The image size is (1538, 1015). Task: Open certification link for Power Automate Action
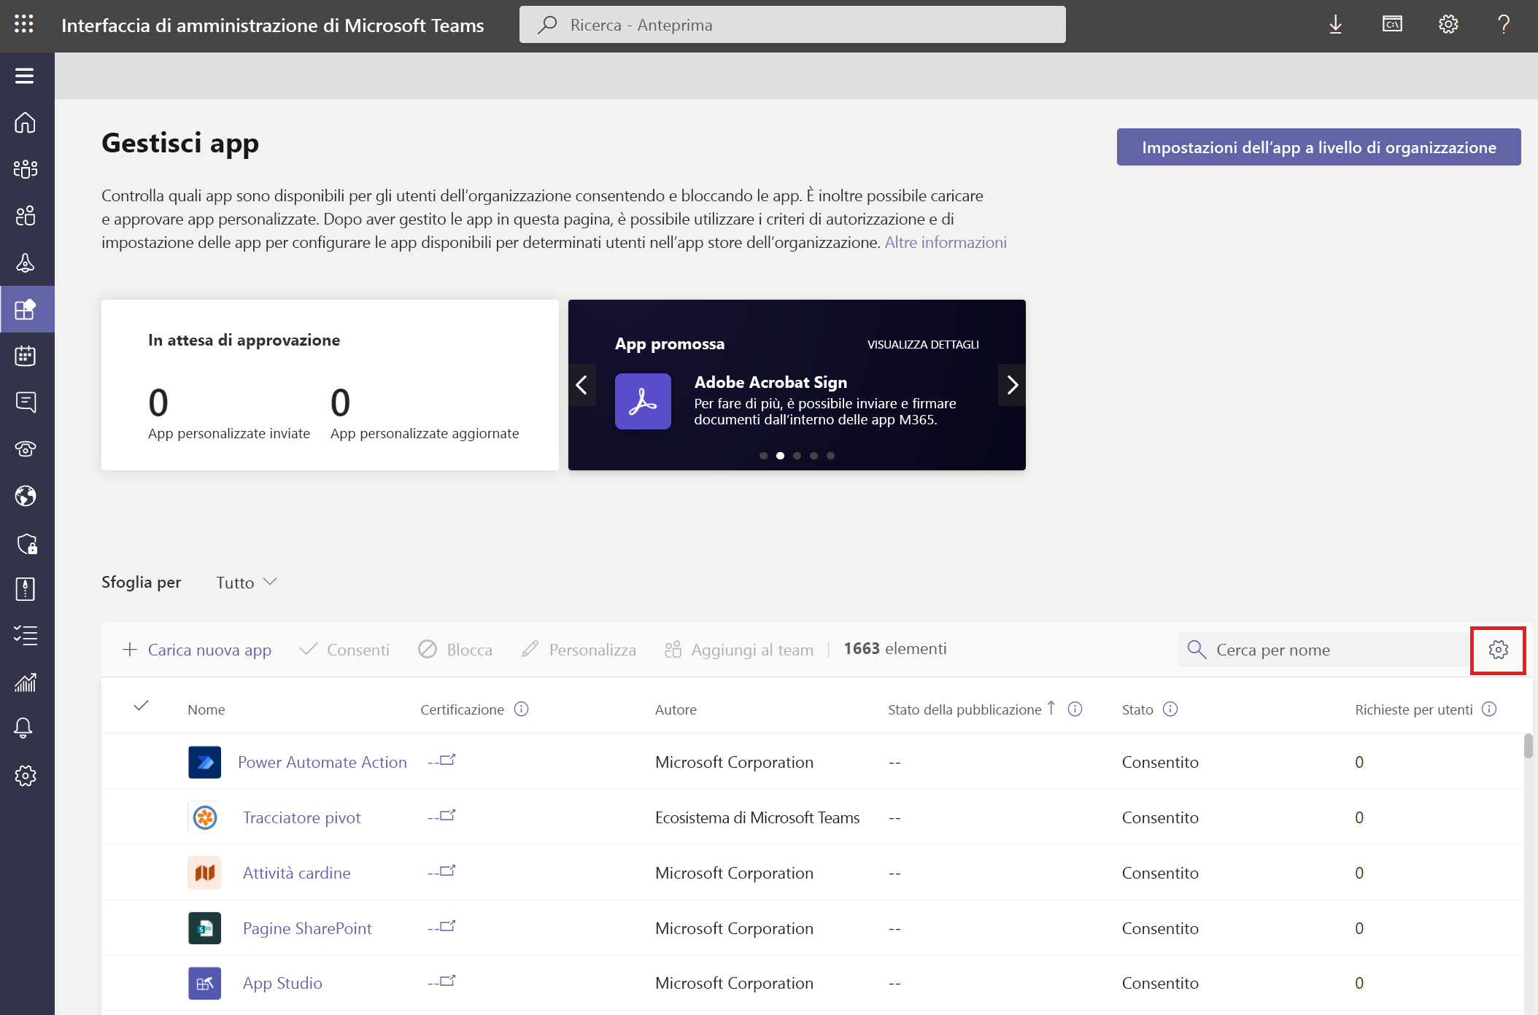tap(442, 761)
